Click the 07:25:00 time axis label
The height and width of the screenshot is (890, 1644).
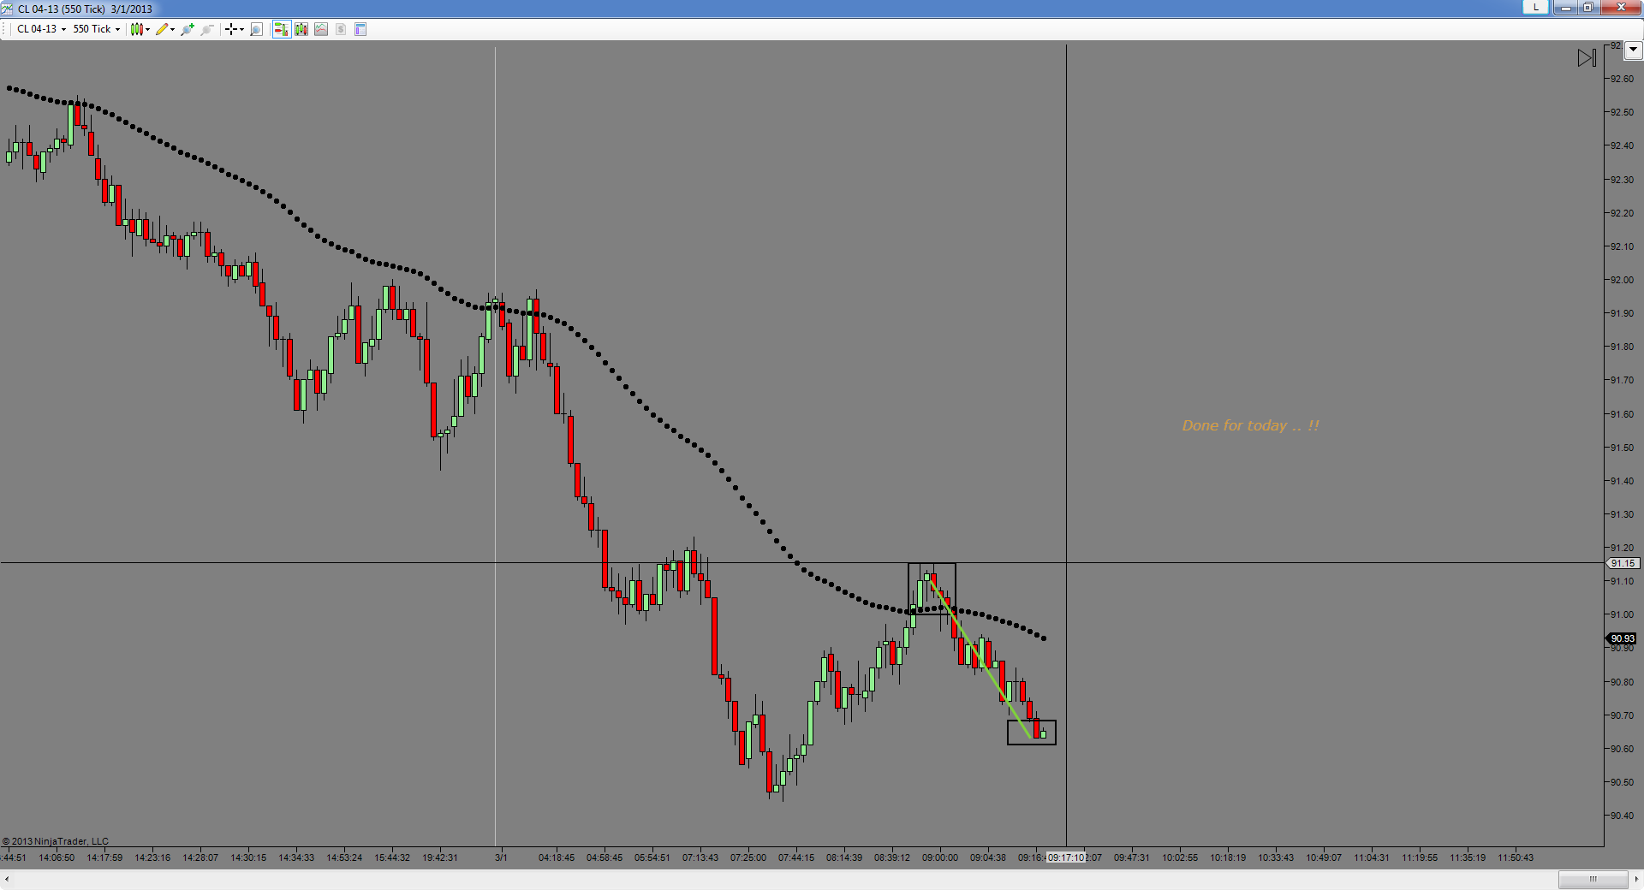click(748, 857)
